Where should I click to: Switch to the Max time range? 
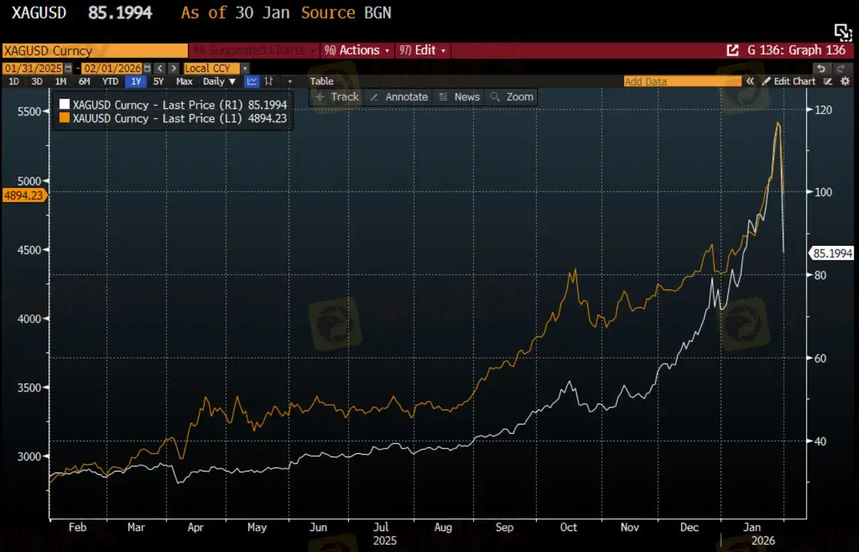[x=184, y=81]
